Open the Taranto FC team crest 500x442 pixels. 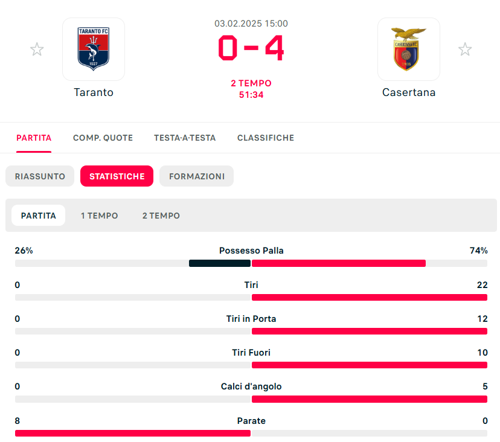(x=94, y=49)
